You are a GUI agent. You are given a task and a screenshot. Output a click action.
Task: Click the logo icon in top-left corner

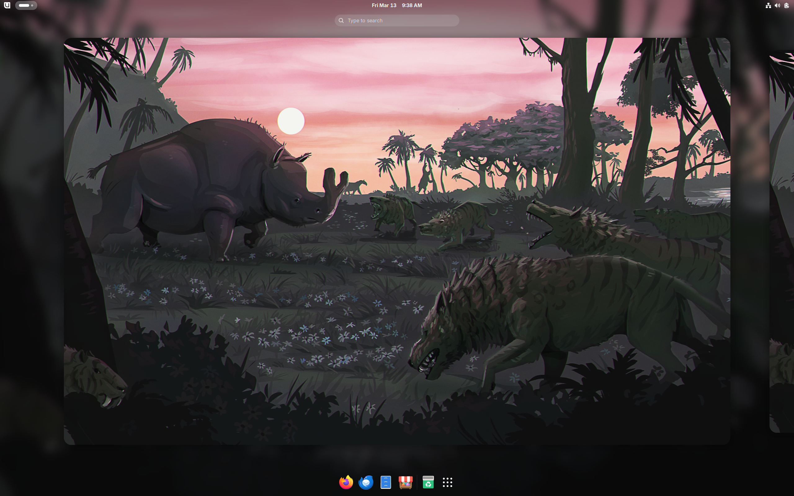7,5
